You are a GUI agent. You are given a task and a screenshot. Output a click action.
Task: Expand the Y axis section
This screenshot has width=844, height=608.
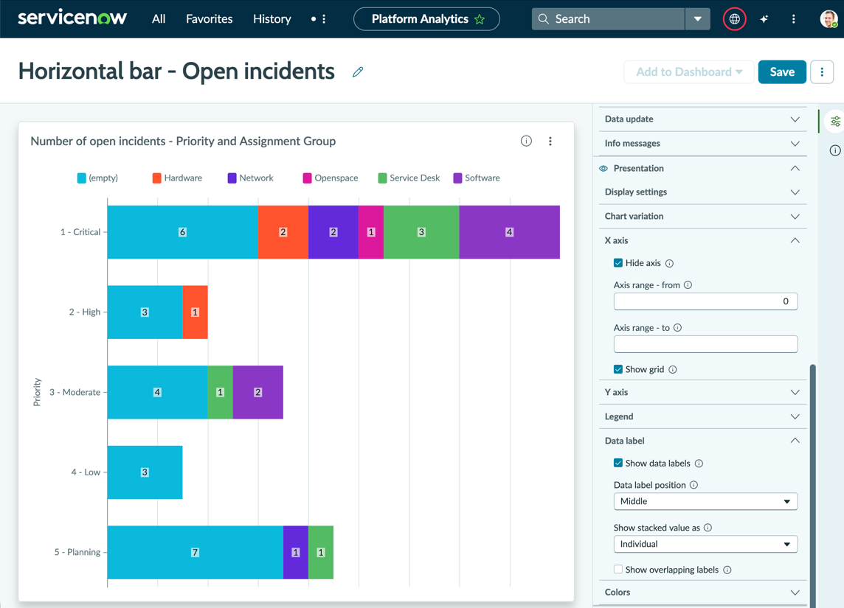click(702, 392)
